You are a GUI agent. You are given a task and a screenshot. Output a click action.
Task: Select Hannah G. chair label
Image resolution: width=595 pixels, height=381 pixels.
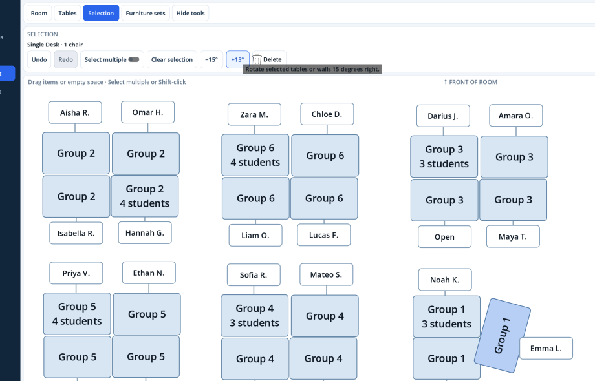pyautogui.click(x=145, y=233)
